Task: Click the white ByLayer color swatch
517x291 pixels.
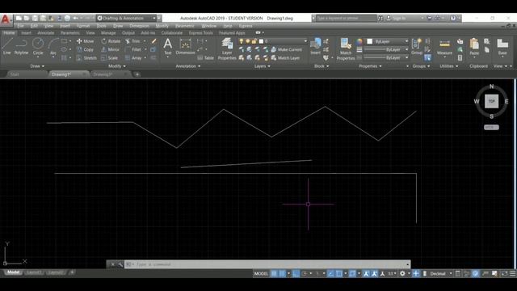Action: coord(370,41)
